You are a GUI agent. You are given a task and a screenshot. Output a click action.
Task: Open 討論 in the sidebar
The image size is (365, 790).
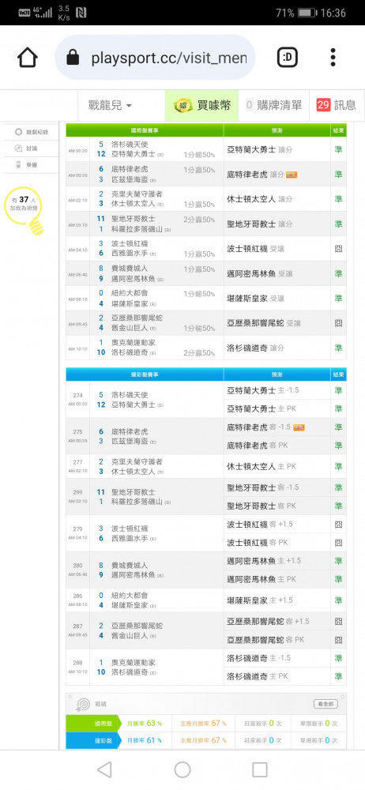[26, 149]
